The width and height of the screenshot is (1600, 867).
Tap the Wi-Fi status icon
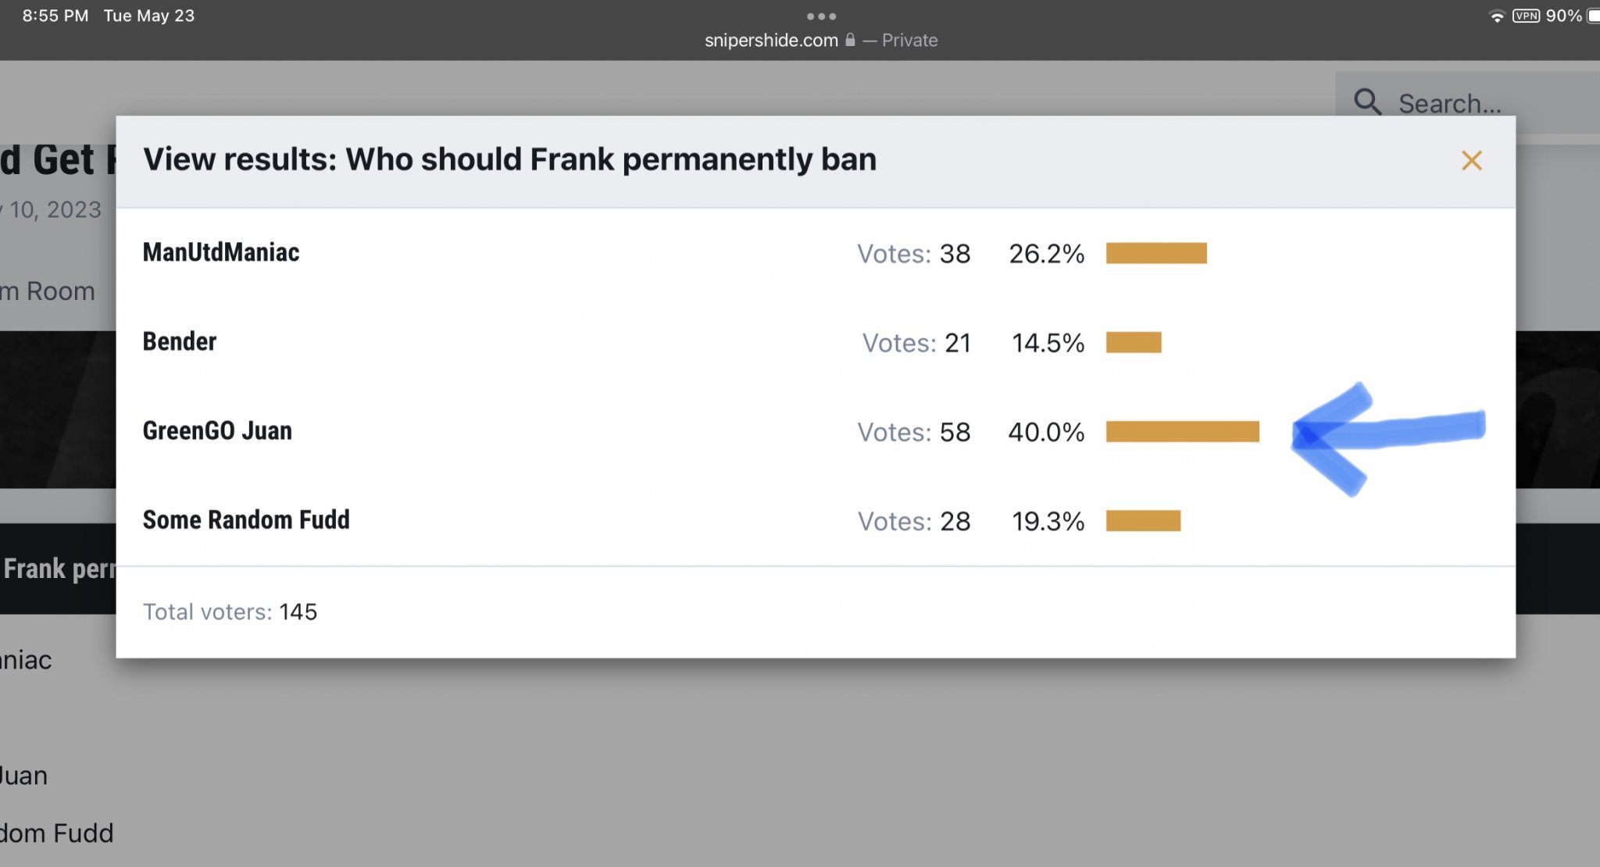(x=1496, y=16)
